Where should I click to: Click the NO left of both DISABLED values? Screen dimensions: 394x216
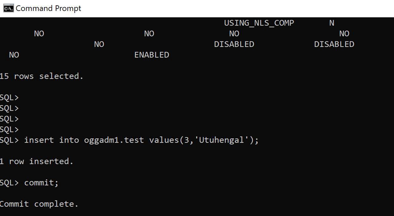pyautogui.click(x=99, y=44)
